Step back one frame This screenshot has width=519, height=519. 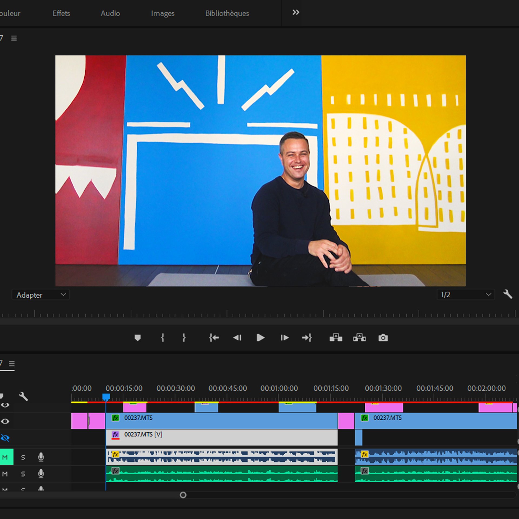point(237,338)
